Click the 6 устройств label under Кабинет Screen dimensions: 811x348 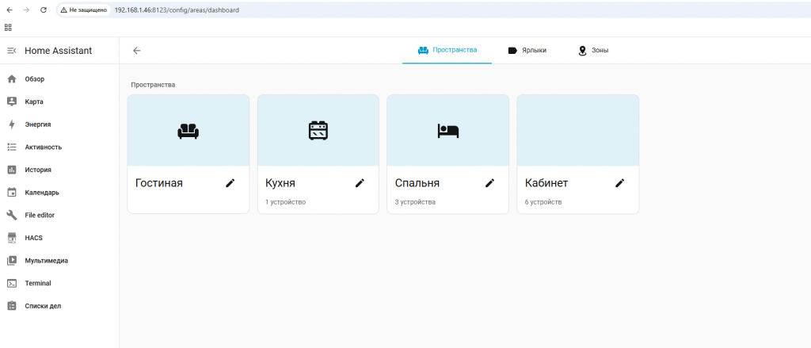pos(543,202)
